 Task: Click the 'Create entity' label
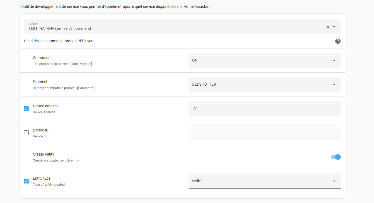pos(43,154)
